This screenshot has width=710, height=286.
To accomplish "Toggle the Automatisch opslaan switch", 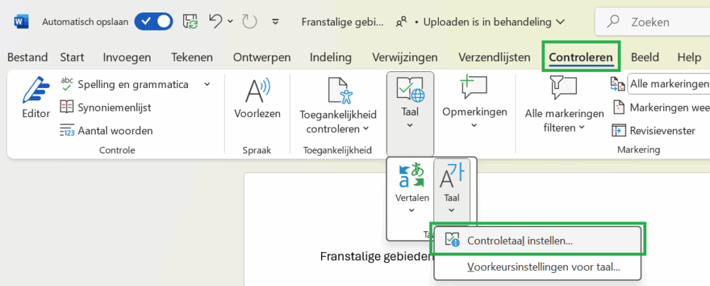I will coord(153,21).
